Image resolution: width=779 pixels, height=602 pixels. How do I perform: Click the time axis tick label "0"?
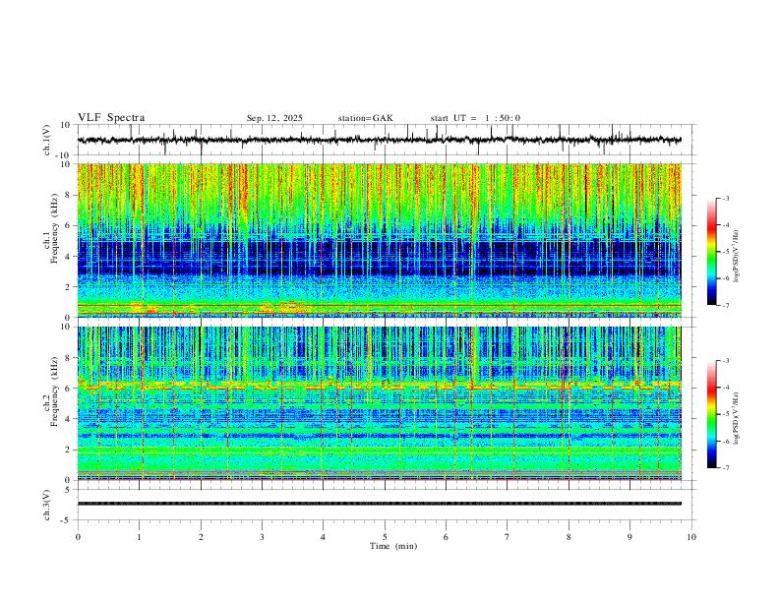point(78,537)
